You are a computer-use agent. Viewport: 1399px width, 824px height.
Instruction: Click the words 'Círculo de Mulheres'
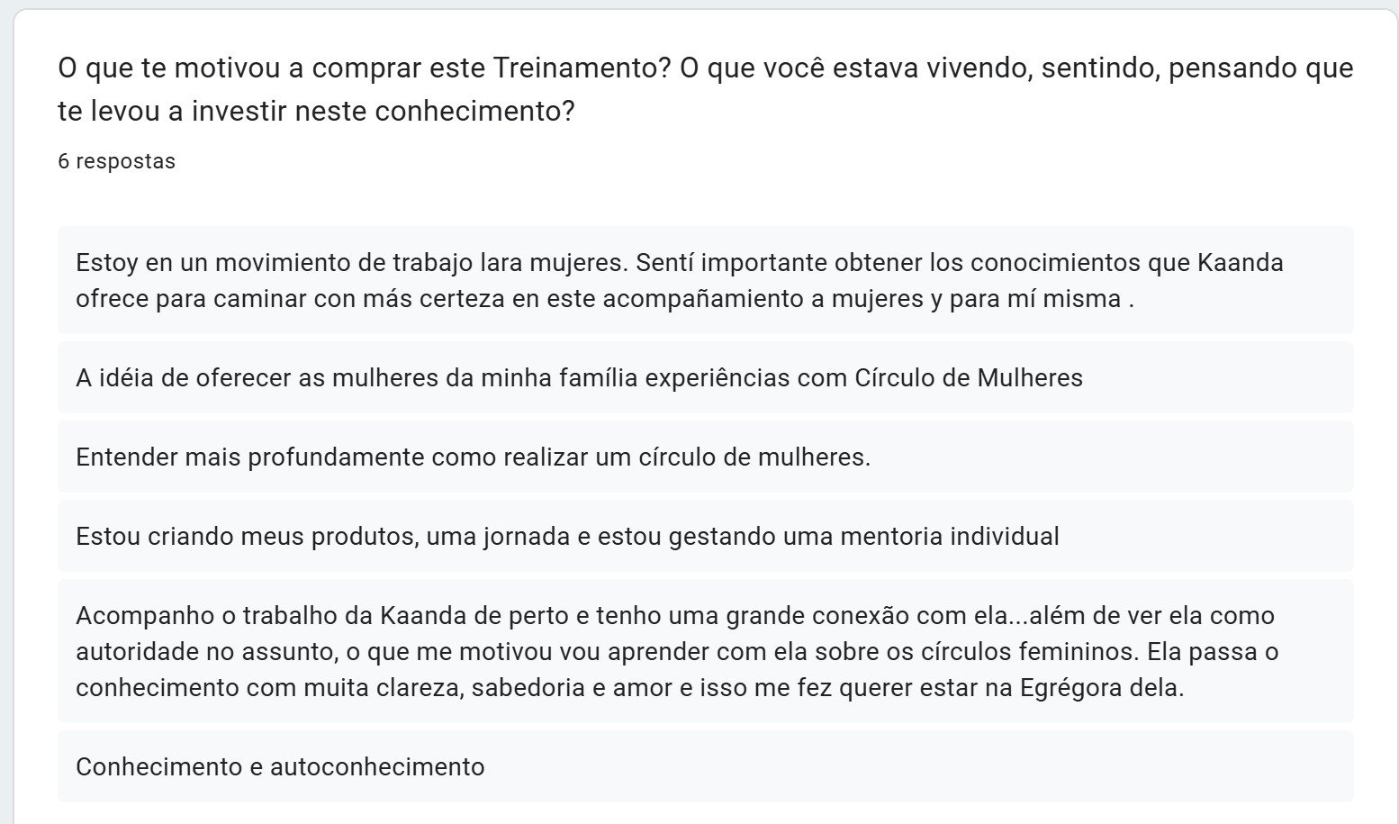tap(968, 378)
